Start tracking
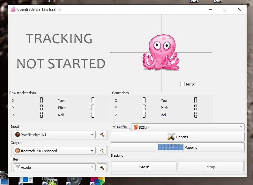 point(144,167)
